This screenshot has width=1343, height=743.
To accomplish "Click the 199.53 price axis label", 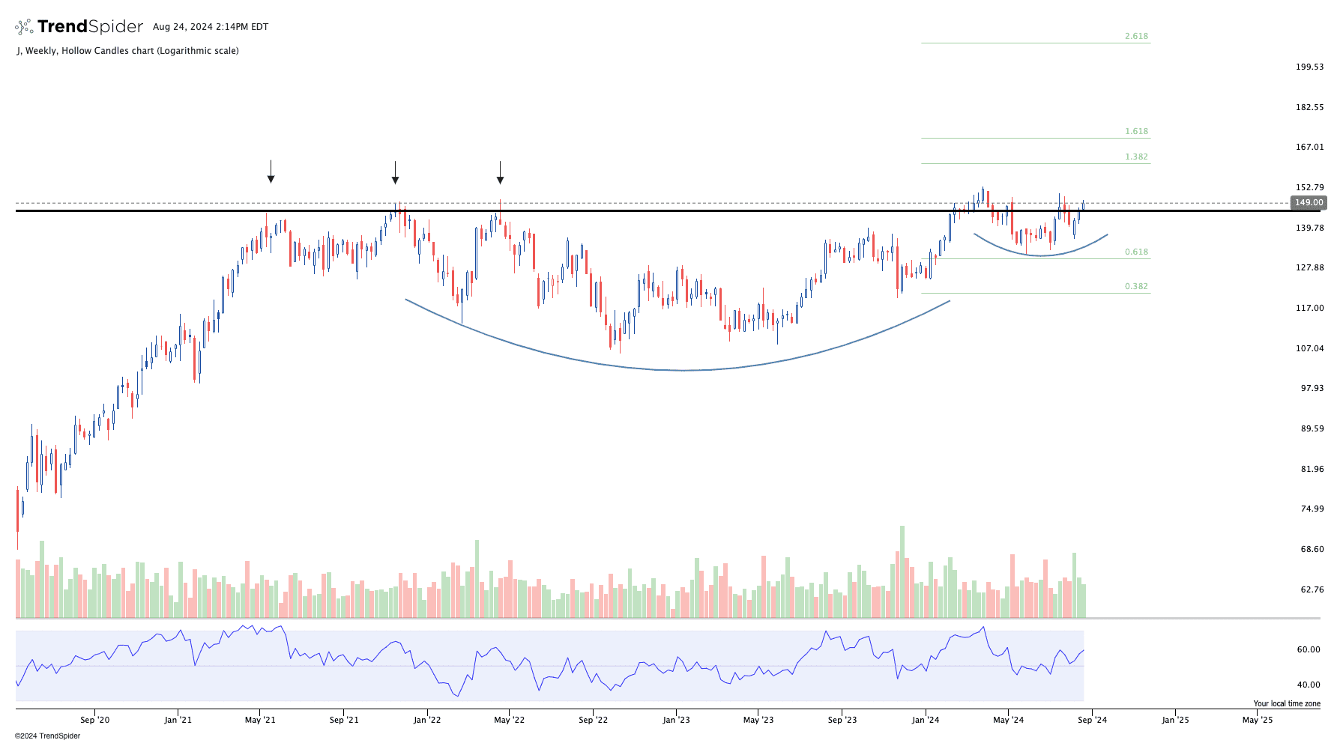I will click(1309, 67).
